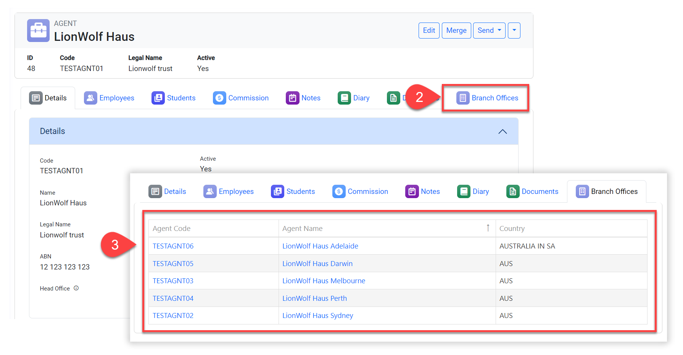683x355 pixels.
Task: Collapse the Details section chevron
Action: (x=503, y=131)
